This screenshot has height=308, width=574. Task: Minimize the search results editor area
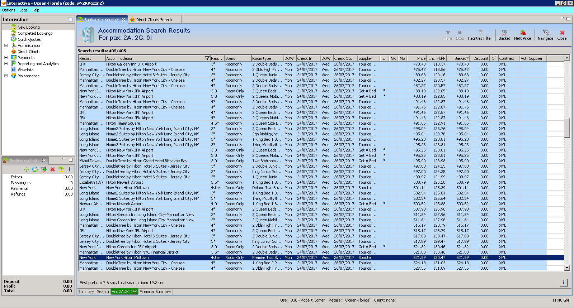click(561, 18)
